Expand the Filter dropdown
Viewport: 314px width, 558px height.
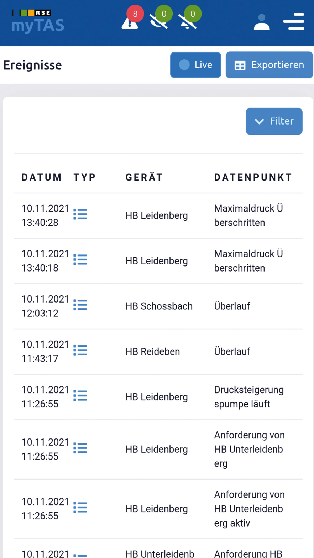point(274,121)
